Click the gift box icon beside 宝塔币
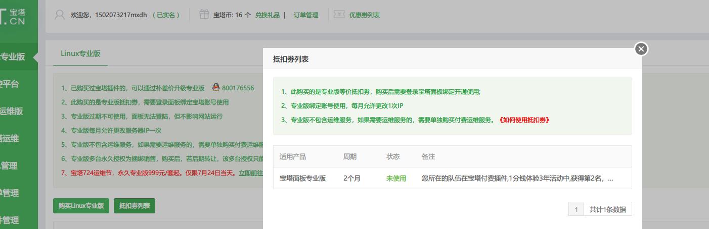Image resolution: width=709 pixels, height=229 pixels. [204, 15]
